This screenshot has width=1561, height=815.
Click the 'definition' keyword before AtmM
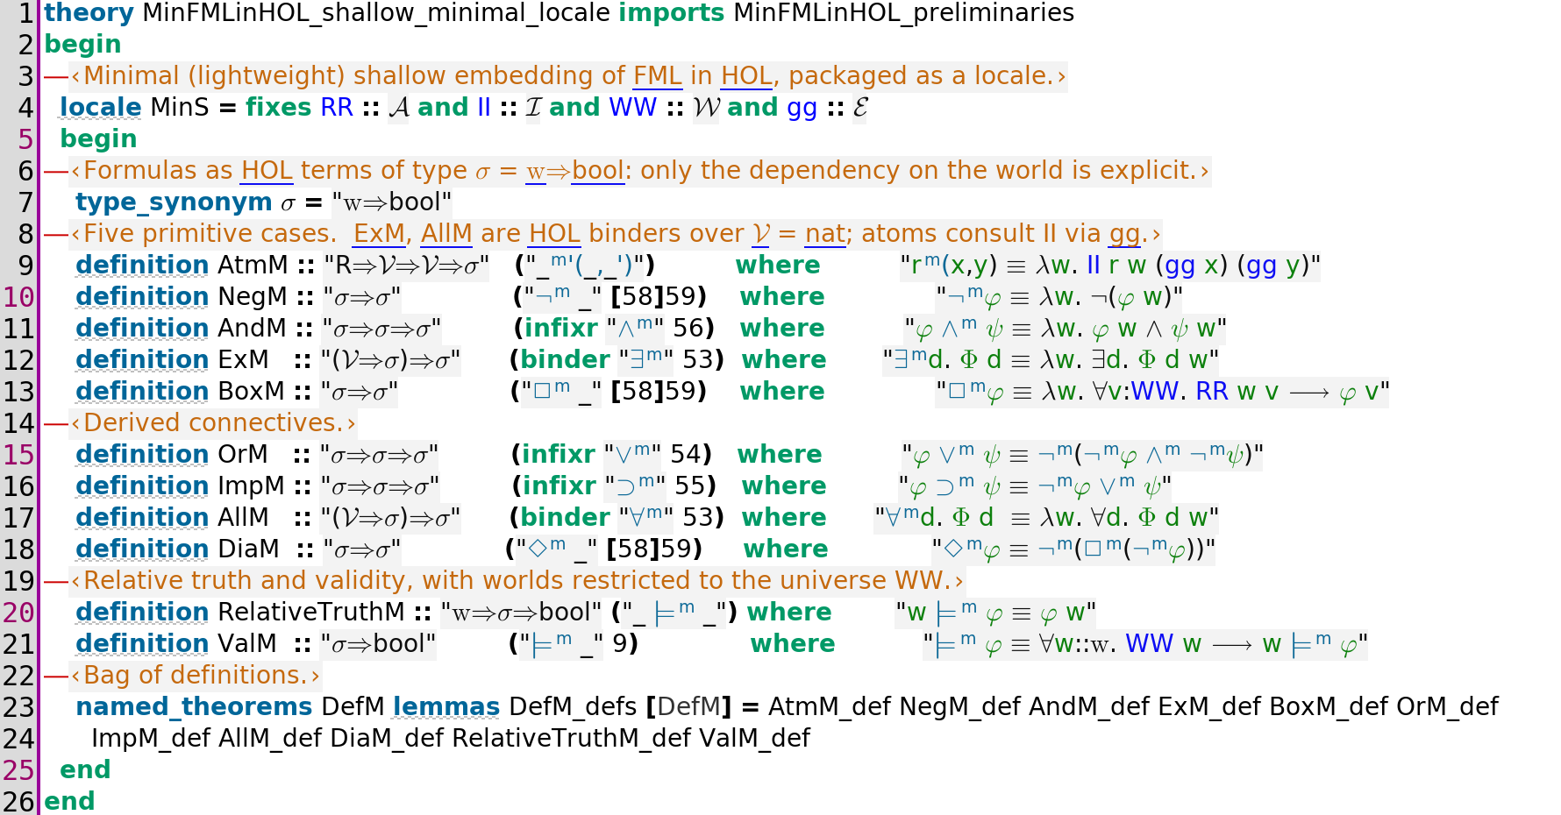(142, 266)
